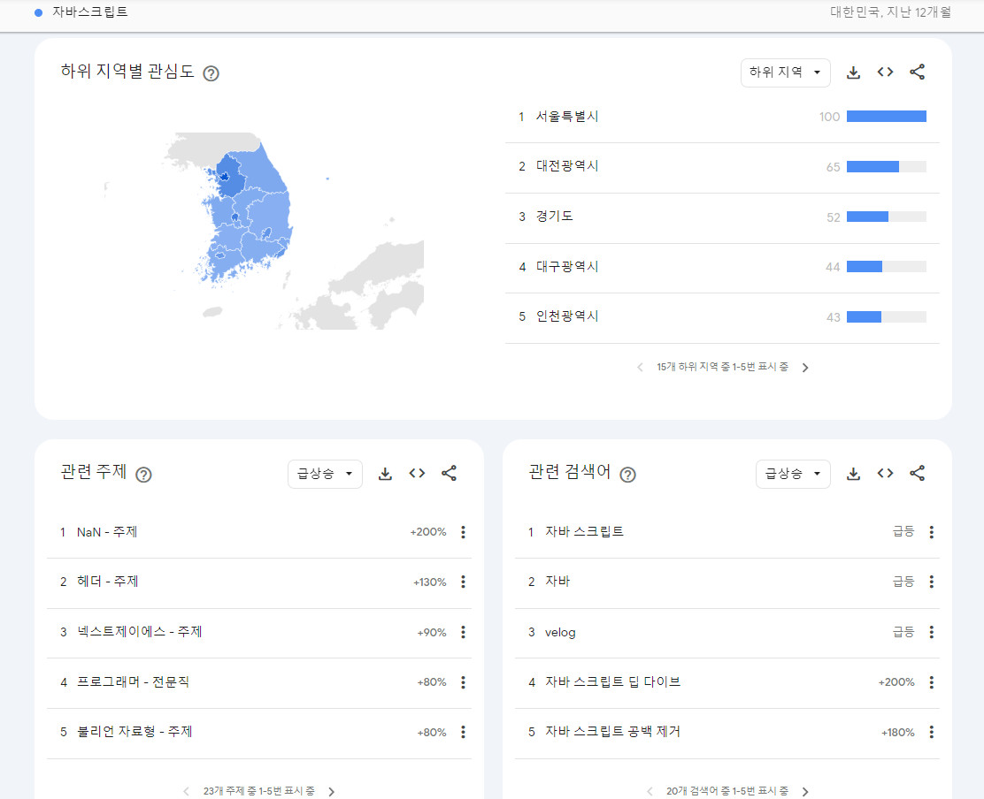The width and height of the screenshot is (984, 799).
Task: Click the 자바스크립트 search term label
Action: pyautogui.click(x=89, y=11)
